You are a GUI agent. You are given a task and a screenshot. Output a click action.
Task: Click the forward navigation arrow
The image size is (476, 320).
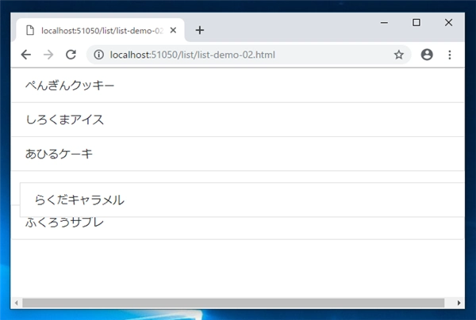click(48, 55)
